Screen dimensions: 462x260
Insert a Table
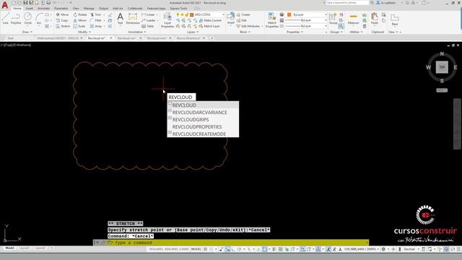tap(148, 26)
